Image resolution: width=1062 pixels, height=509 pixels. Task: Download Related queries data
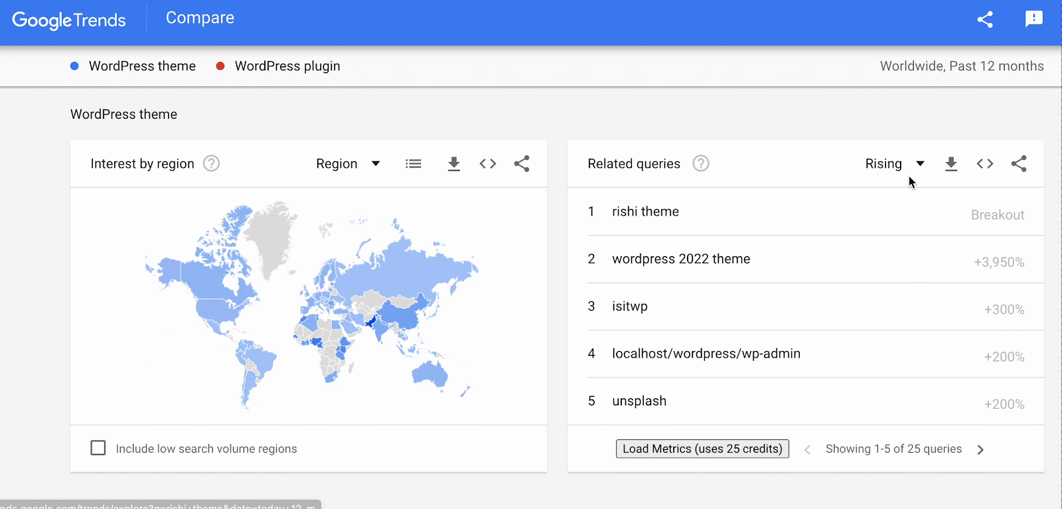click(x=951, y=164)
